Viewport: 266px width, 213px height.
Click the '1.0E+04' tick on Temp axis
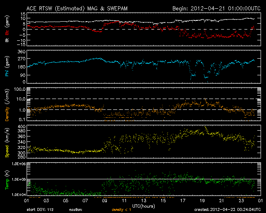coord(19,195)
